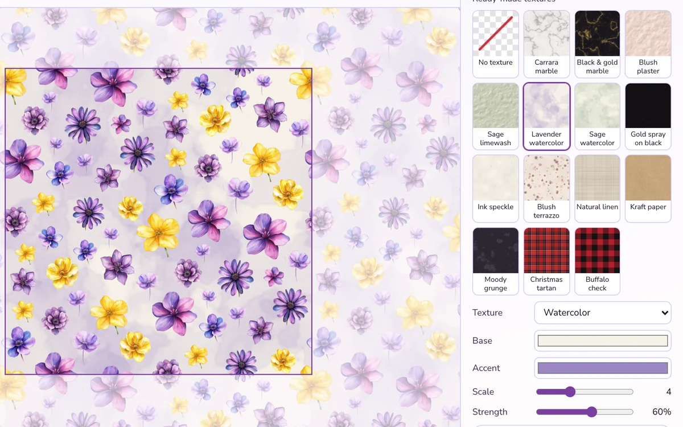Image resolution: width=683 pixels, height=427 pixels.
Task: Choose the Sage watercolor texture
Action: click(x=597, y=116)
